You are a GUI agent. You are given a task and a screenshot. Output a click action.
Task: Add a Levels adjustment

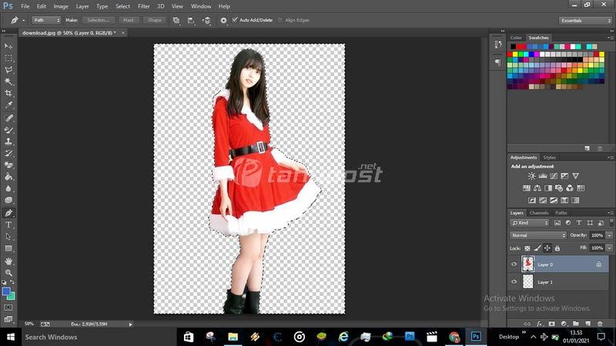pos(543,176)
